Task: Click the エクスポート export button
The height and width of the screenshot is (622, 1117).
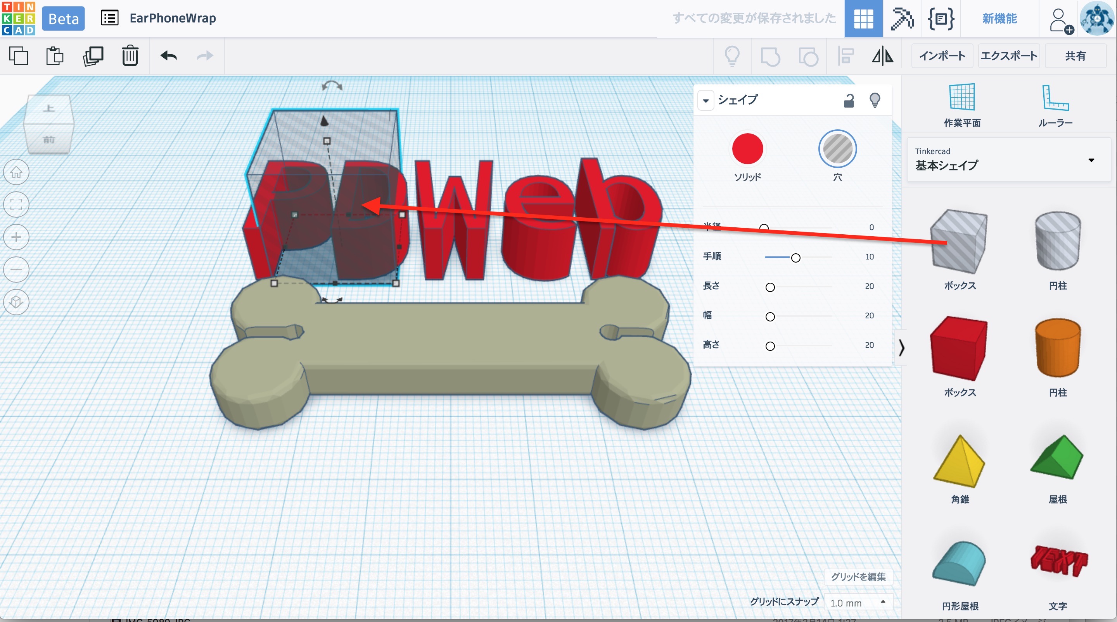Action: [1008, 56]
